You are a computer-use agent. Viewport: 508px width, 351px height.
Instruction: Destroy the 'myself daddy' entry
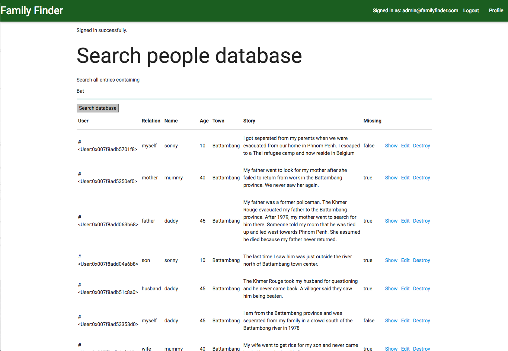[421, 320]
